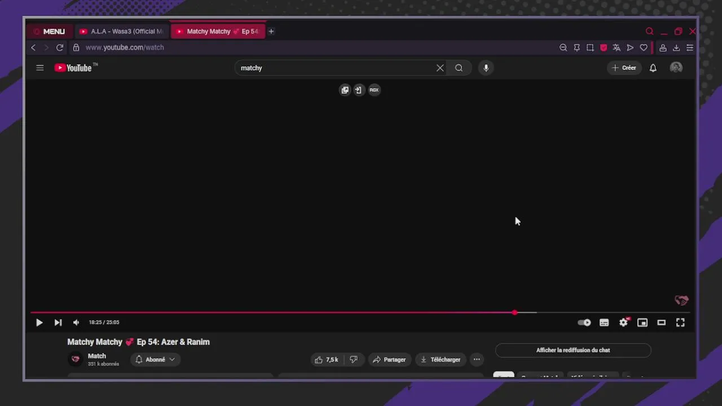This screenshot has height=406, width=722.
Task: Open the player arrow icon in address bar
Action: 630,48
